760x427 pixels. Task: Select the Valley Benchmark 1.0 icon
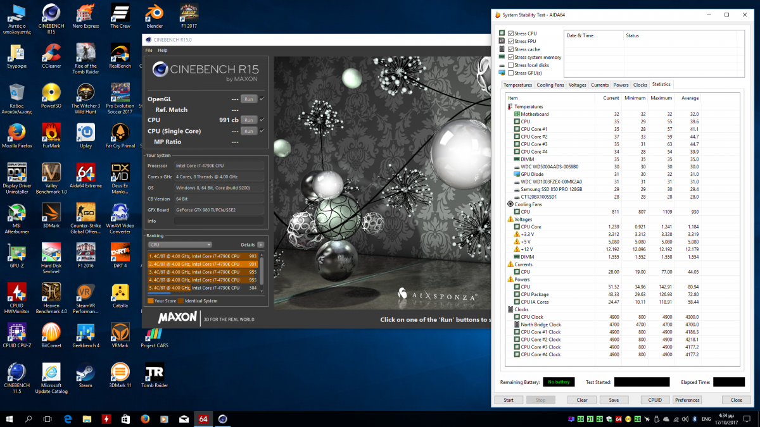pos(51,178)
